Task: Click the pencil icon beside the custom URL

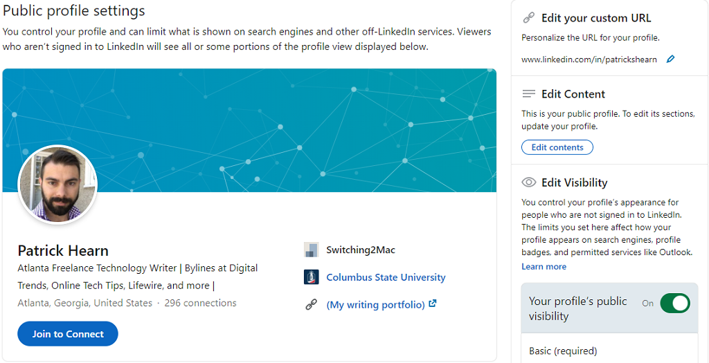Action: (x=670, y=59)
